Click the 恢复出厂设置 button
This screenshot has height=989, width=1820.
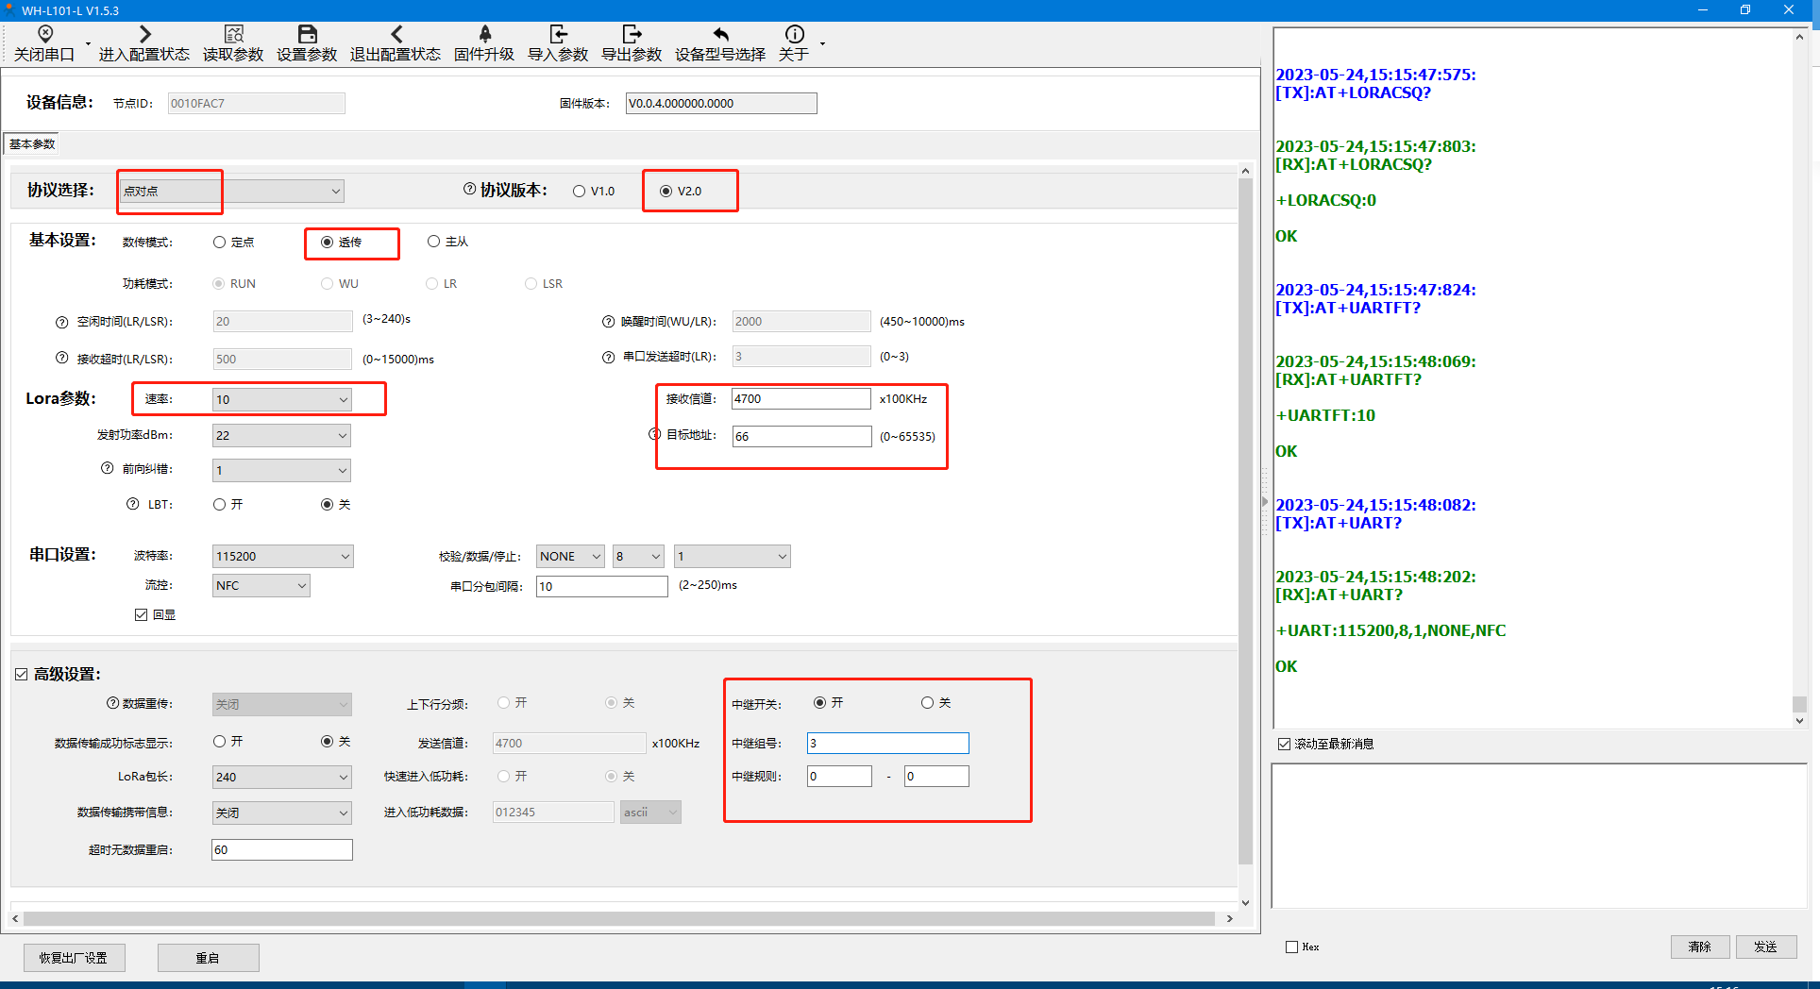[x=74, y=958]
